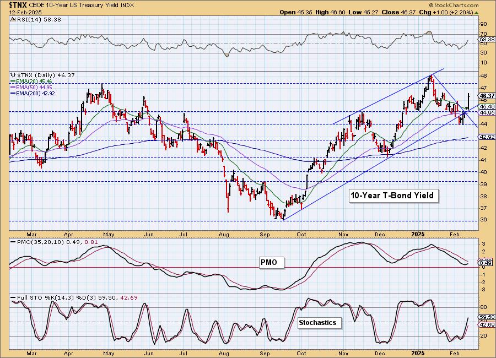496x358 pixels.
Task: Click the $TNX ticker symbol in the header
Action: click(x=18, y=5)
